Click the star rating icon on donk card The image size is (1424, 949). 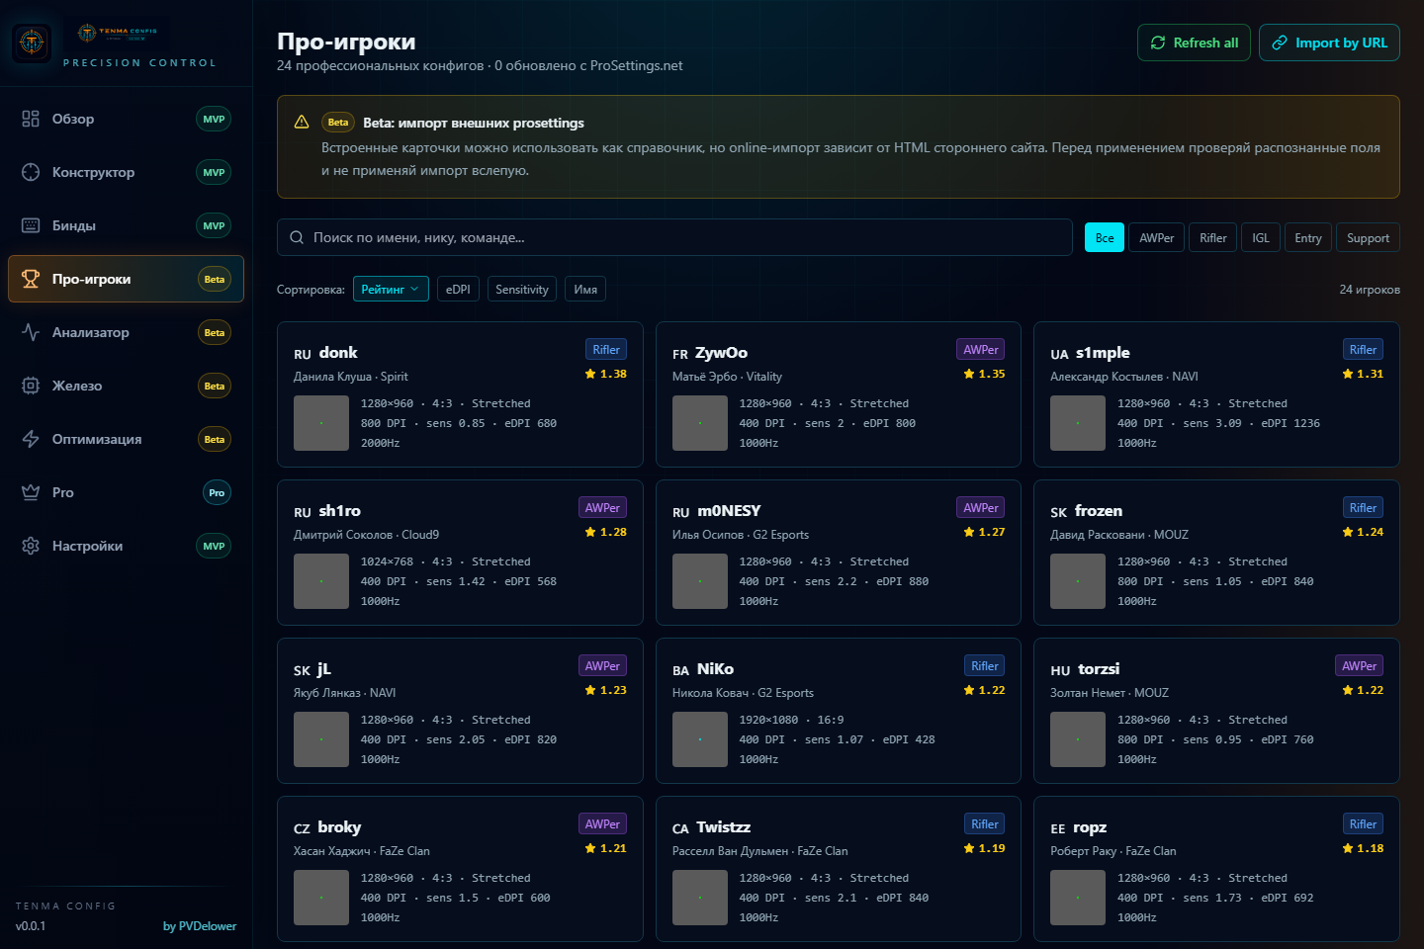pos(590,374)
